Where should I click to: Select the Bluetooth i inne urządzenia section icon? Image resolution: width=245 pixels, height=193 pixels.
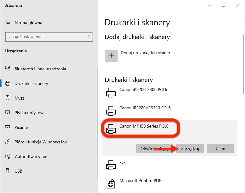8,69
